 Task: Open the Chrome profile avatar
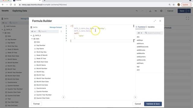(179, 5)
